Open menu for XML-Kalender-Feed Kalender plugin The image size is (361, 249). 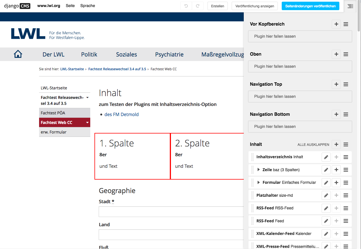point(346,234)
